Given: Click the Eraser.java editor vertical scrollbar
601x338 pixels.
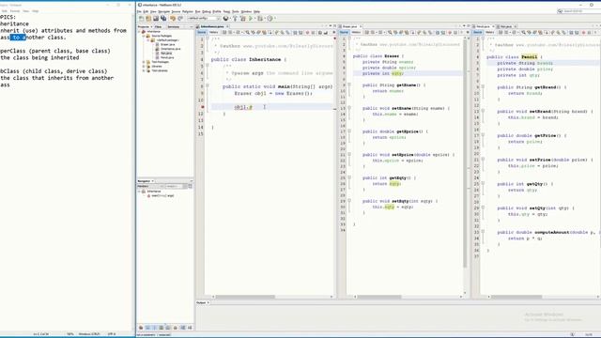Looking at the screenshot, I should [x=466, y=165].
